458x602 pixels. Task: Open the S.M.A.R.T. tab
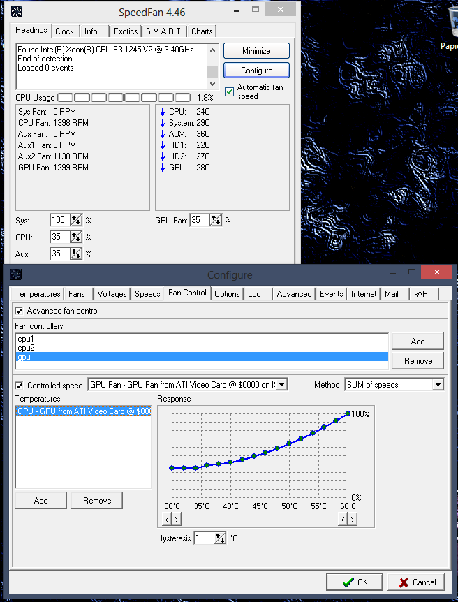coord(164,31)
